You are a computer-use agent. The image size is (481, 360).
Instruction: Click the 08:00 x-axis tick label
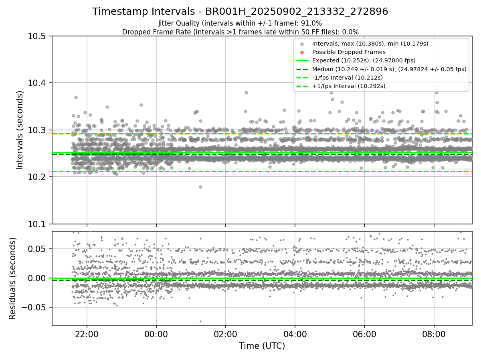[x=434, y=334]
